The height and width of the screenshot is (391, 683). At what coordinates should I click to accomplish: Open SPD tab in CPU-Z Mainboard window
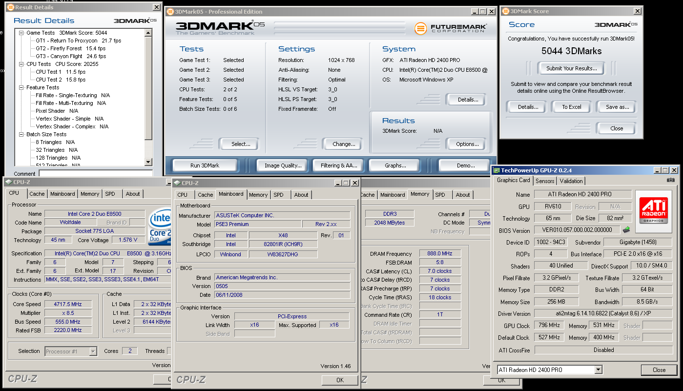coord(278,195)
